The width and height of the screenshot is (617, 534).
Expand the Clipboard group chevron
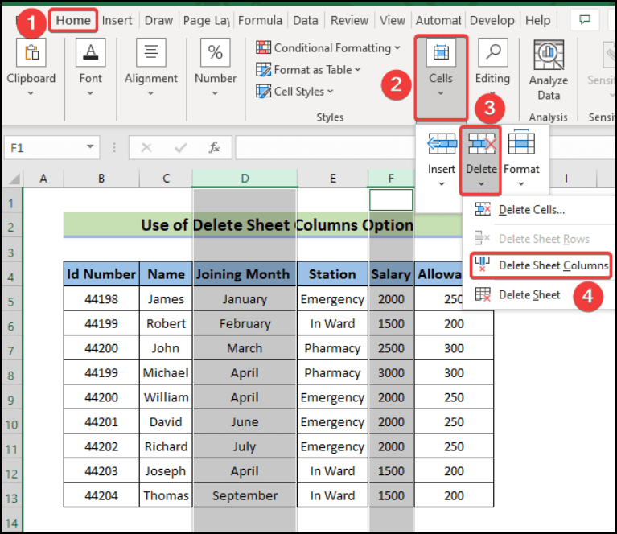(x=31, y=93)
